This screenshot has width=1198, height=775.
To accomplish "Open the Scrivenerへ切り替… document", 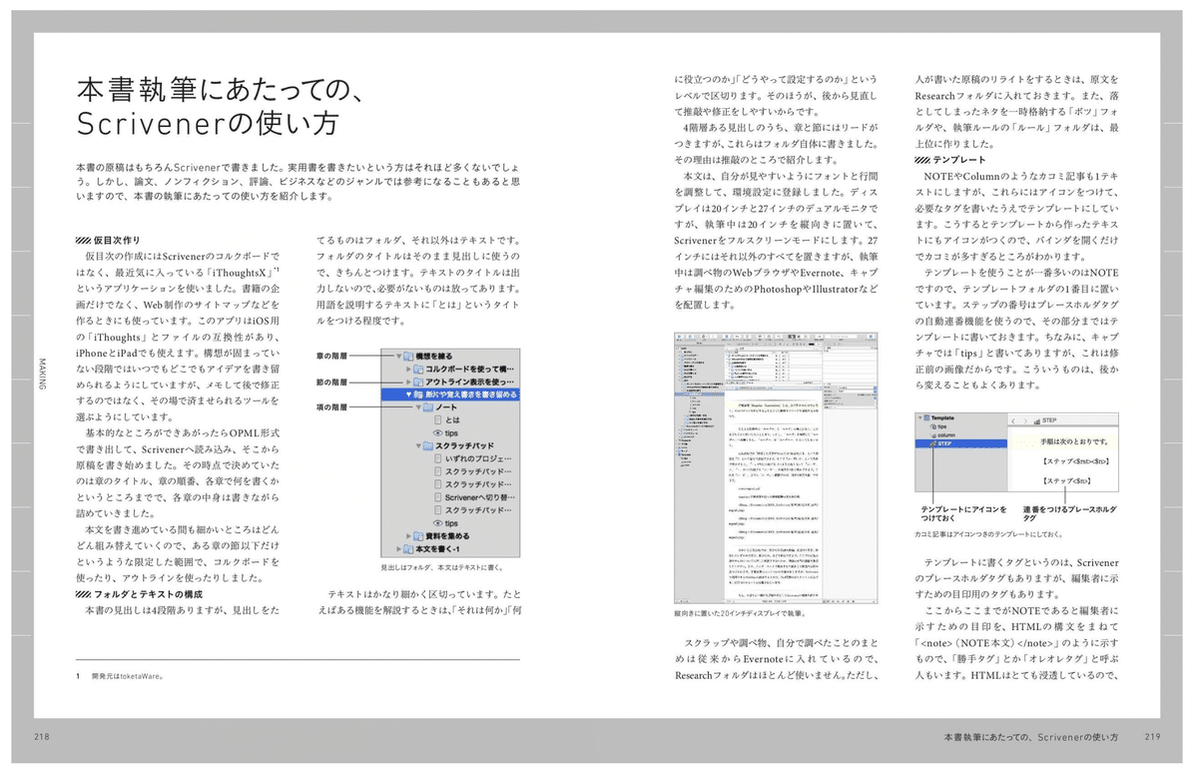I will (x=475, y=497).
